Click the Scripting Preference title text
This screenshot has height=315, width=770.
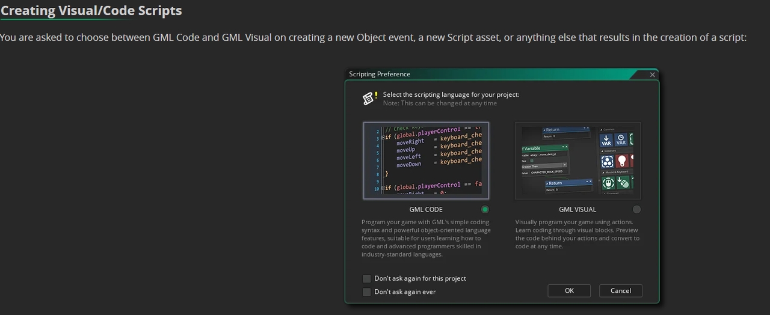click(x=380, y=74)
